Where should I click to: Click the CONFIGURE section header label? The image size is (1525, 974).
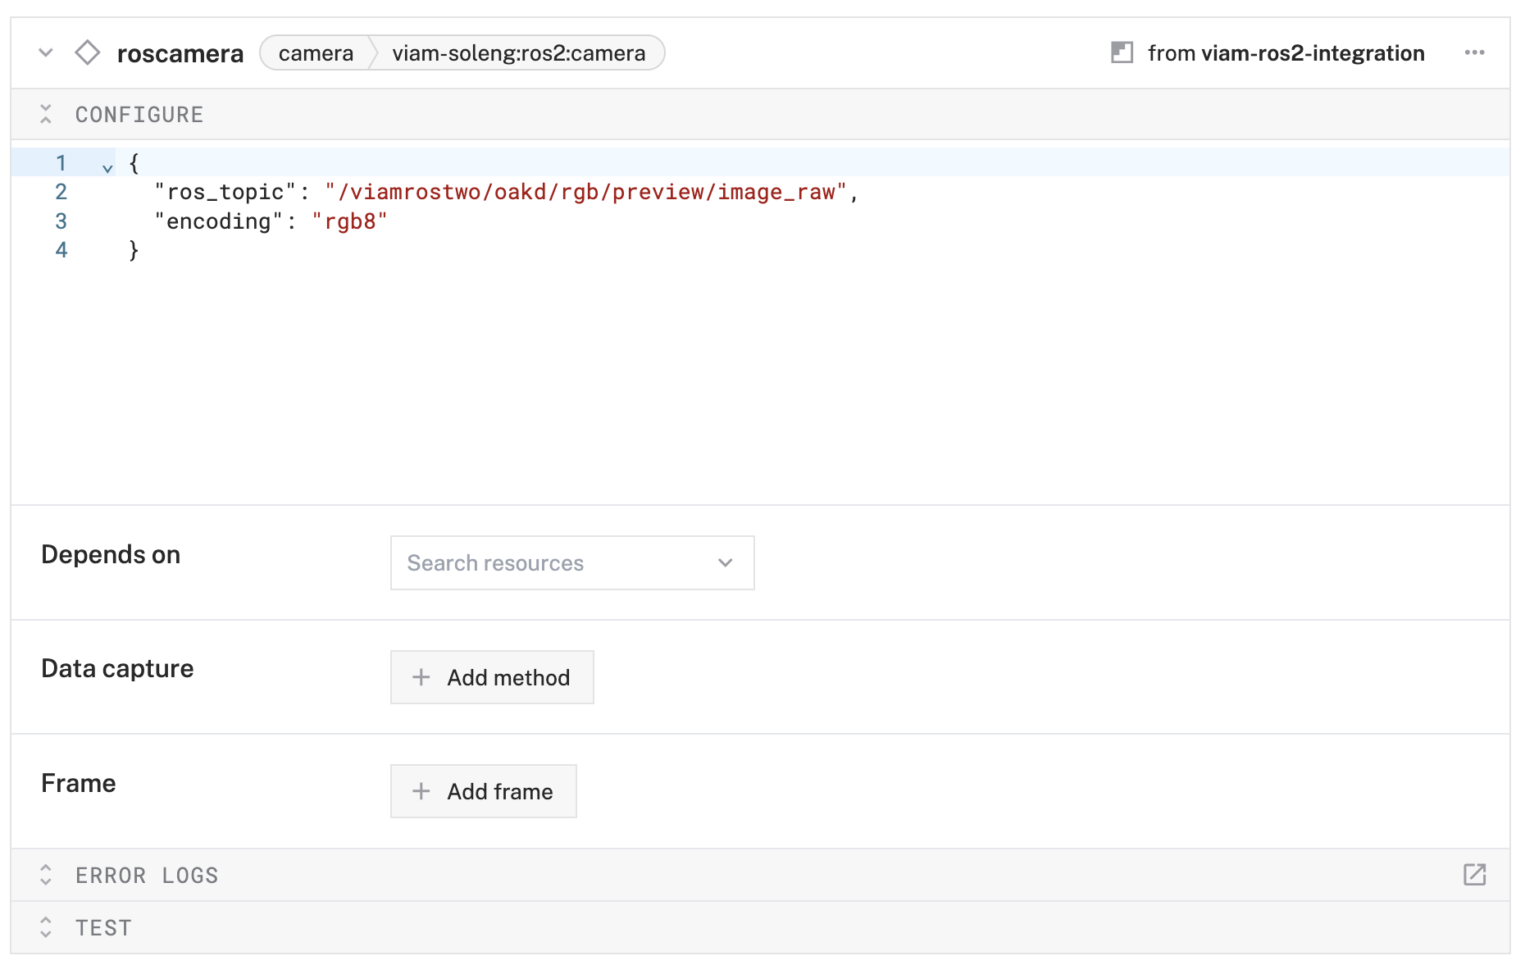pyautogui.click(x=139, y=115)
